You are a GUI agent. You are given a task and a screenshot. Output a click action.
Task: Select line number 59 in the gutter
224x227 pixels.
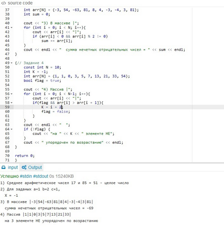[7, 107]
